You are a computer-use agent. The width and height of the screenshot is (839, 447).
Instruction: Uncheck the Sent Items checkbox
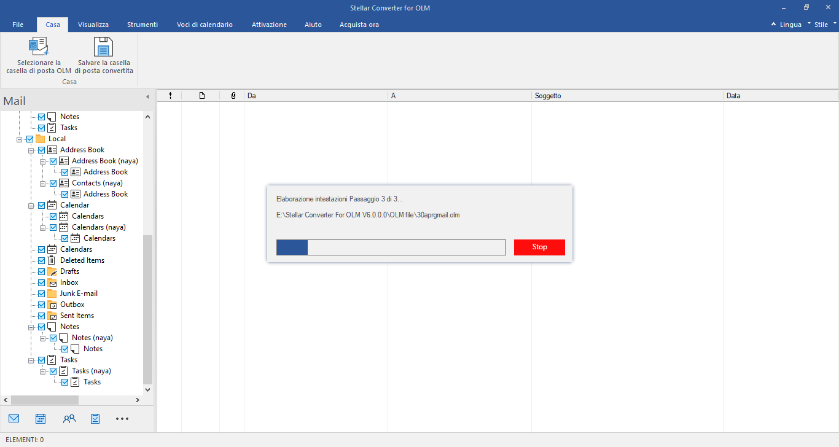tap(42, 316)
